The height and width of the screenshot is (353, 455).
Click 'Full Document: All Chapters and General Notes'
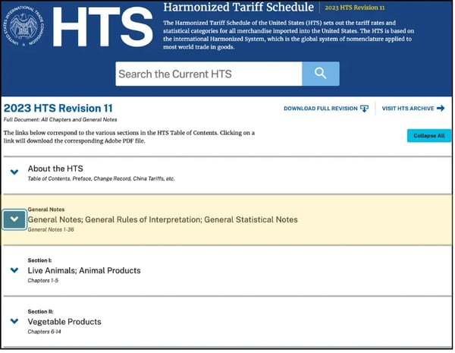(61, 119)
